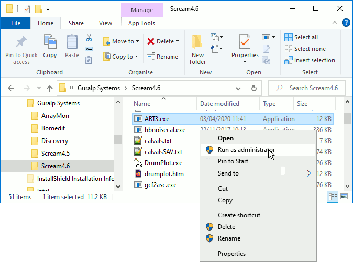Screen dimensions: 353x262
Task: Click the Open icon in Open group
Action: click(x=266, y=37)
